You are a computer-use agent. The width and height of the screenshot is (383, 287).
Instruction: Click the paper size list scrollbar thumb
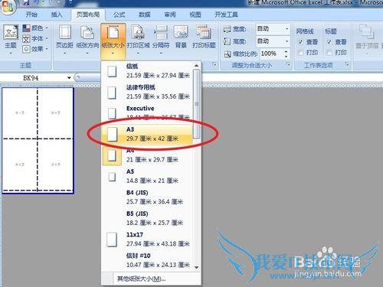(x=196, y=104)
